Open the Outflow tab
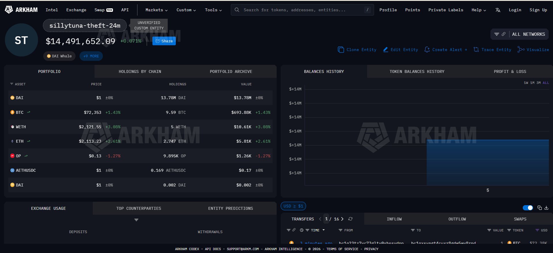The width and height of the screenshot is (553, 253). [x=457, y=219]
